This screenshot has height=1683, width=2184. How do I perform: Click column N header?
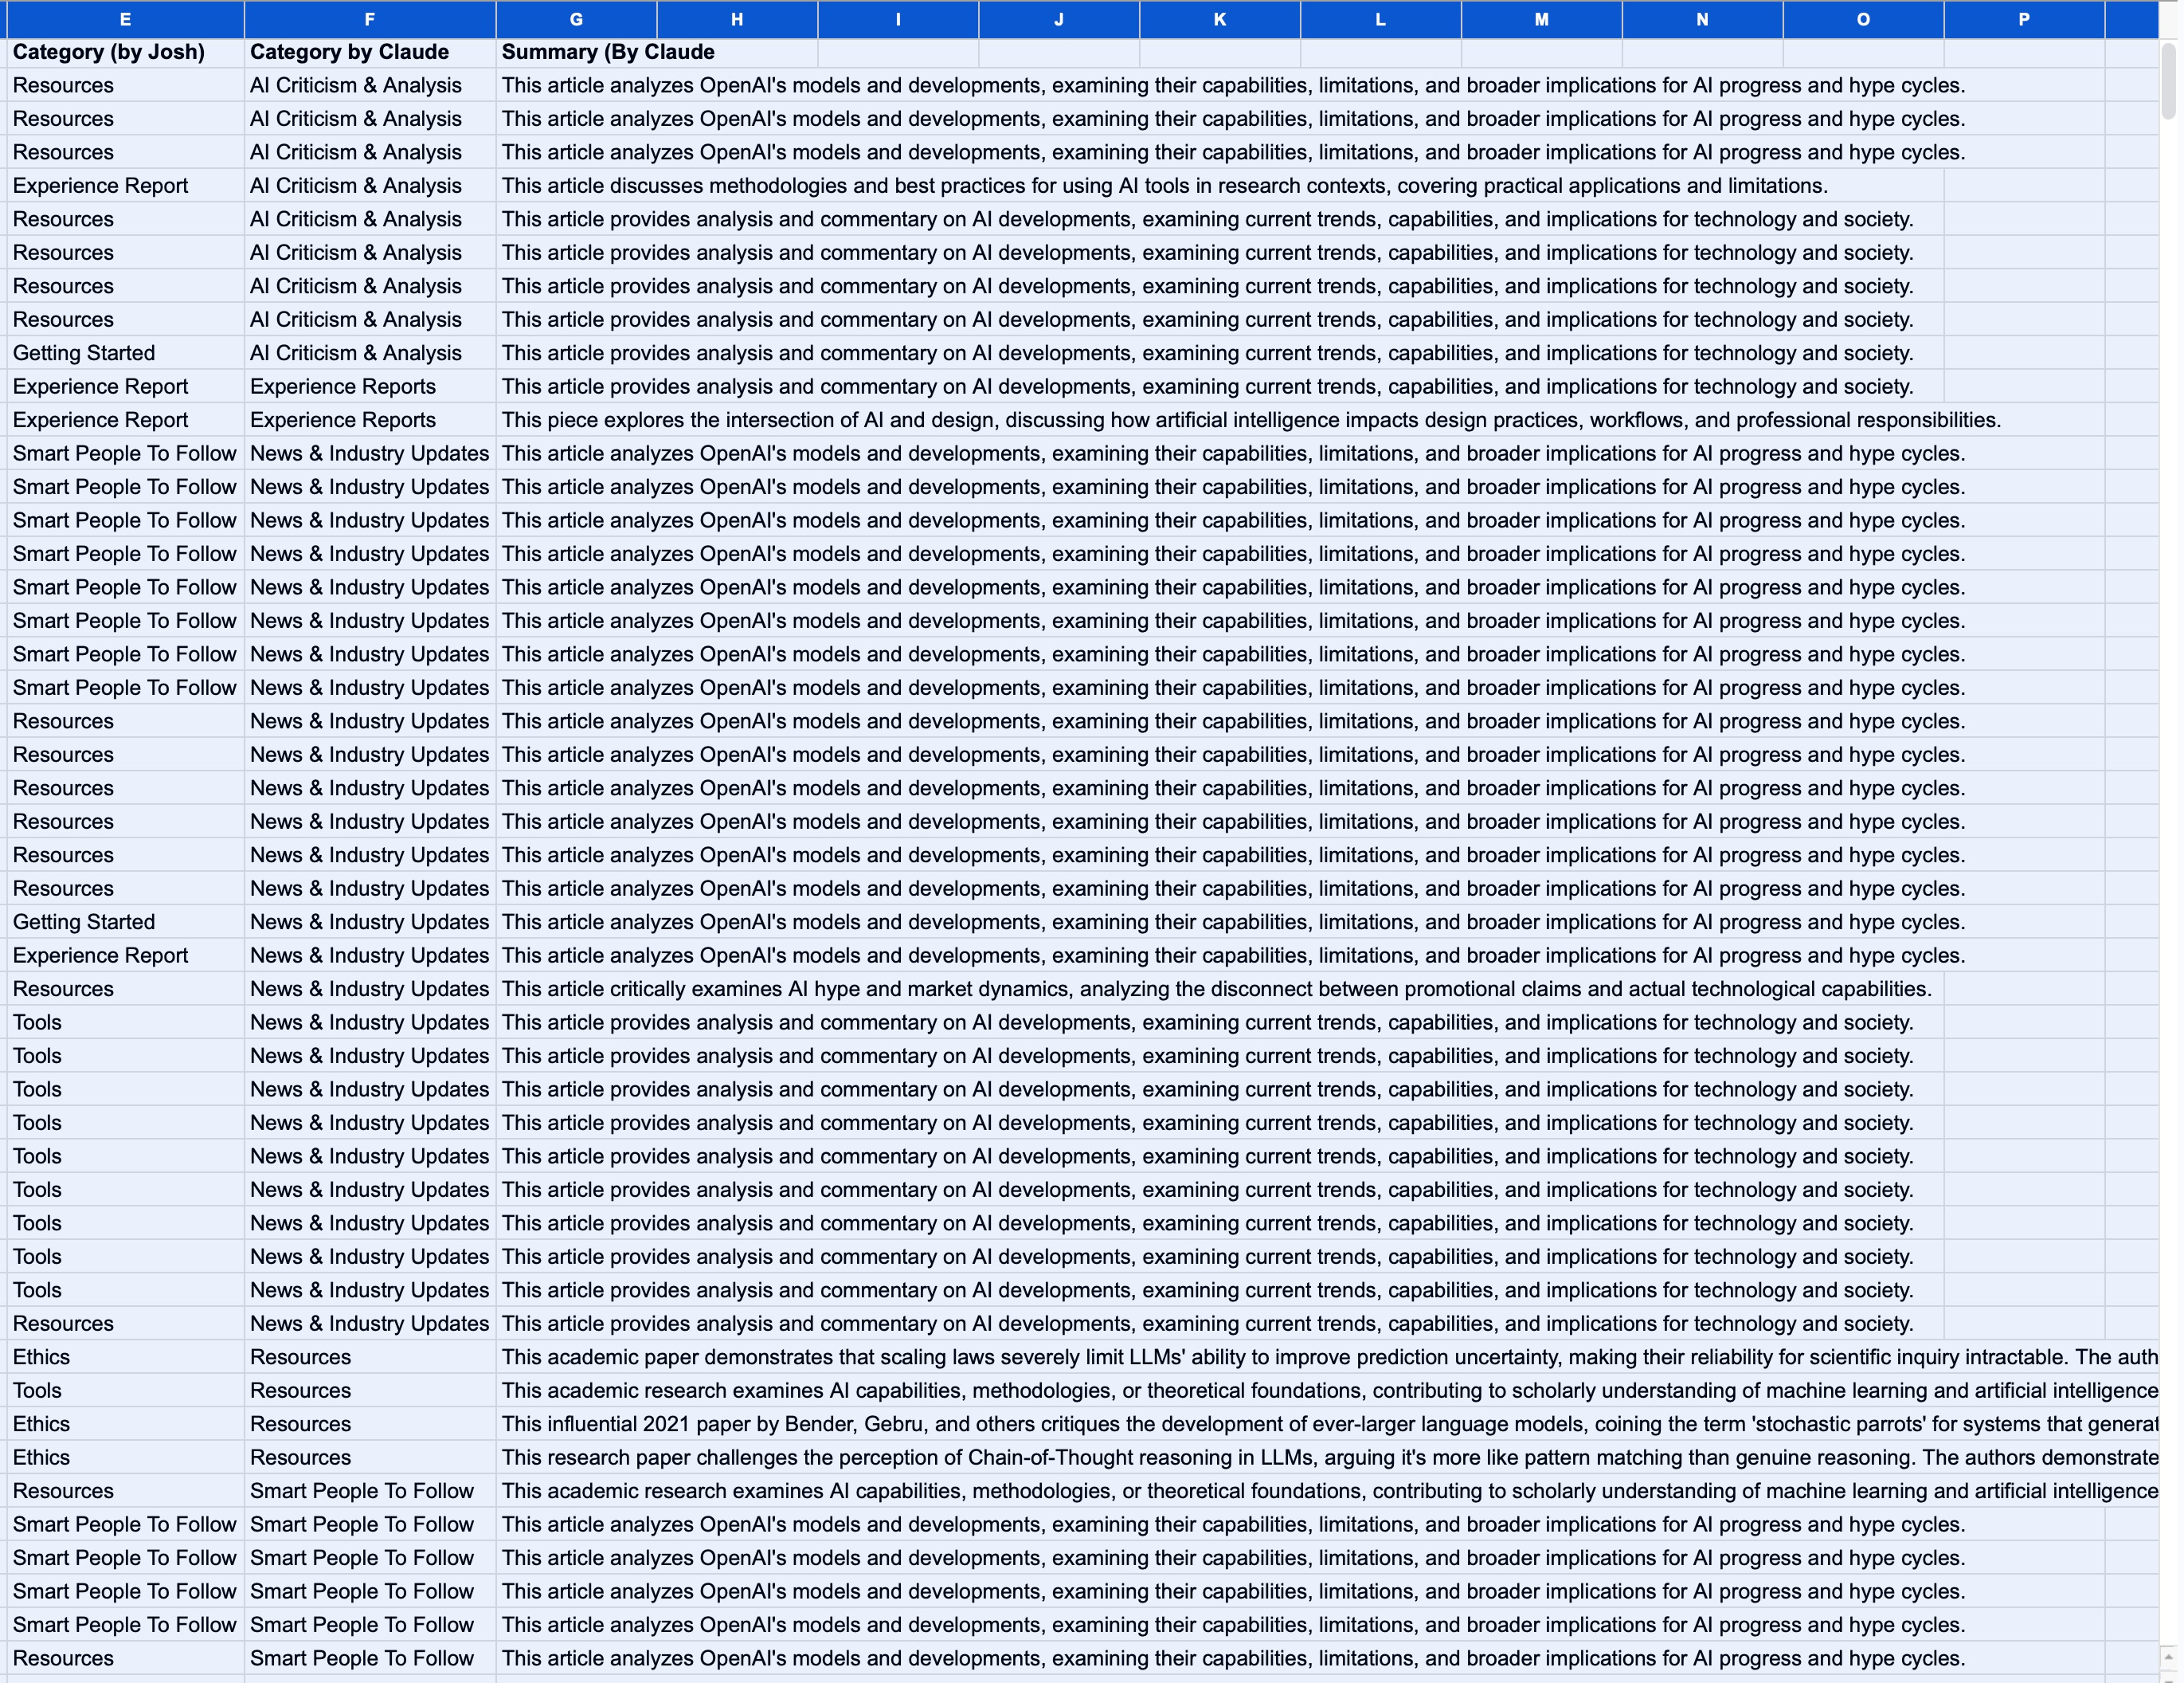coord(1702,19)
